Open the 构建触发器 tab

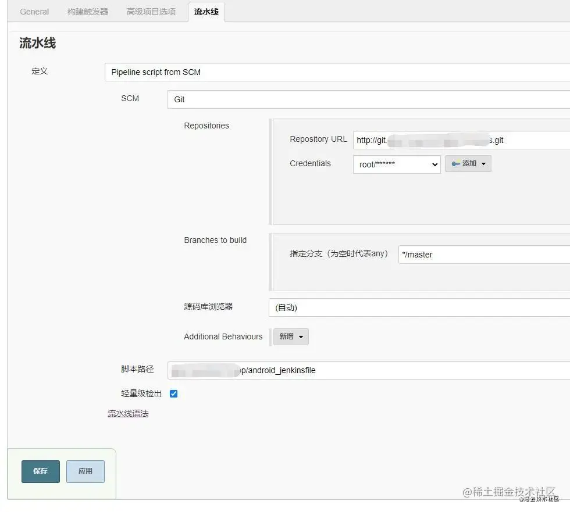[87, 12]
